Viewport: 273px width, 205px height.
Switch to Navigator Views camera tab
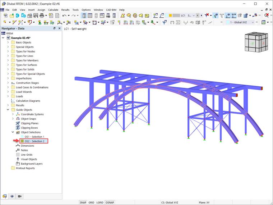(x=19, y=196)
